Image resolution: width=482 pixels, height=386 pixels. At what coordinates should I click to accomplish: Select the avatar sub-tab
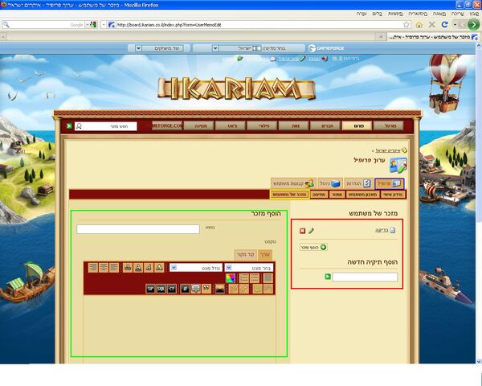337,195
